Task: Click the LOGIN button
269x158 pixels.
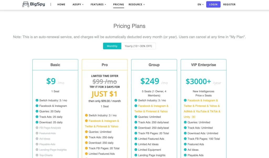Action: click(213, 4)
